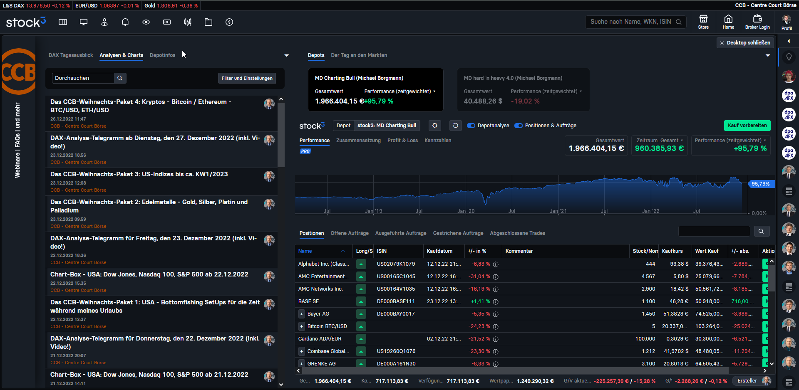Expand the Bayer AG position row
The width and height of the screenshot is (799, 390).
tap(302, 314)
